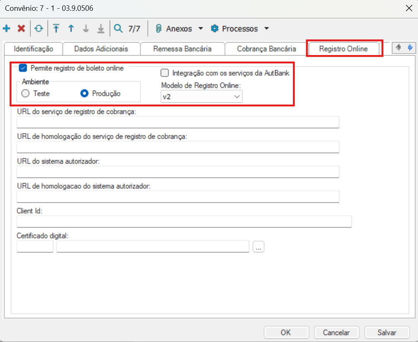Click Processos toolbar label
The width and height of the screenshot is (418, 342).
coord(240,29)
